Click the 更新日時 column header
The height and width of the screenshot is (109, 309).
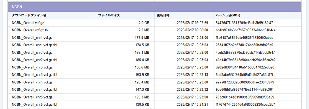point(163,15)
